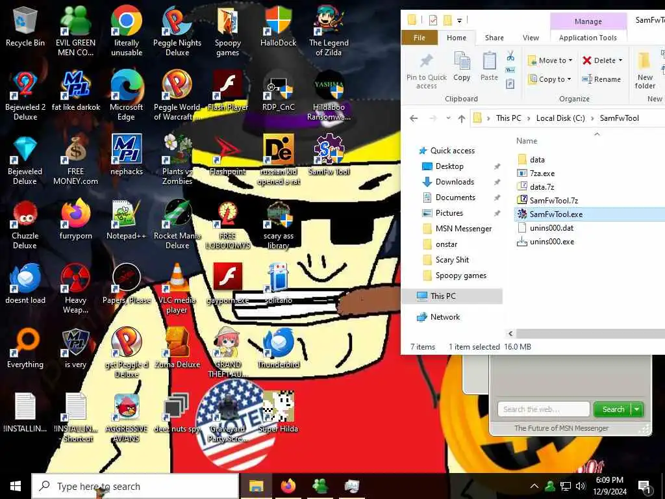Screen dimensions: 665x499
Task: Select the Flash Player desktop shortcut
Action: click(228, 92)
